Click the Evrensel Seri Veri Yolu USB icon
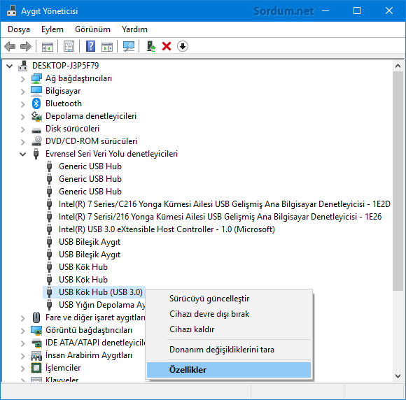This screenshot has height=400, width=406. [36, 154]
